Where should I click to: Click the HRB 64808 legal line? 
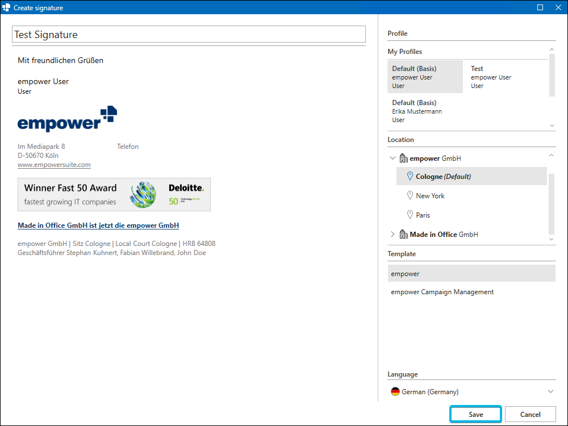pyautogui.click(x=199, y=244)
